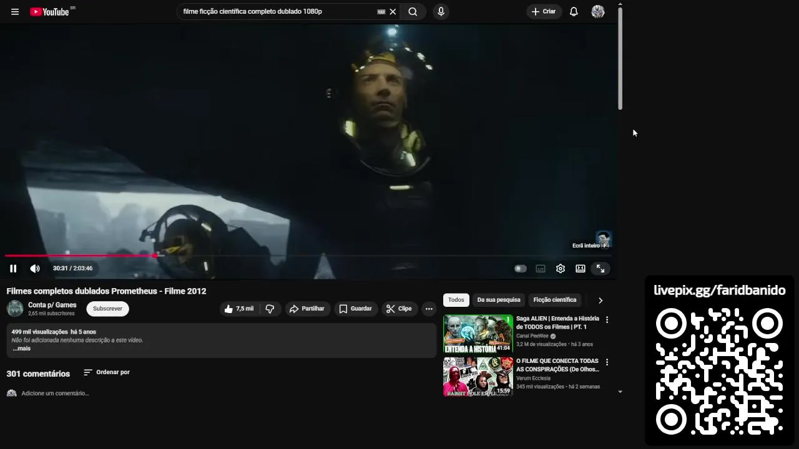This screenshot has width=799, height=449.
Task: Open more actions three-dot menu
Action: pyautogui.click(x=429, y=309)
